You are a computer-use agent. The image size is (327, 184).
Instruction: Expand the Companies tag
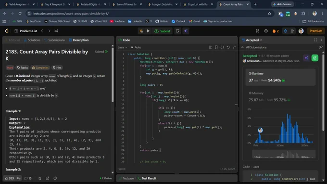(40, 67)
